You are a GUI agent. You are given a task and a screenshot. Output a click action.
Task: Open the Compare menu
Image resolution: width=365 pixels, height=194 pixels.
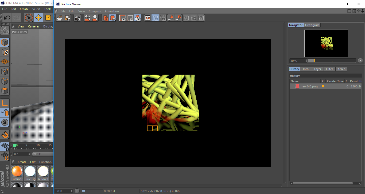click(95, 11)
